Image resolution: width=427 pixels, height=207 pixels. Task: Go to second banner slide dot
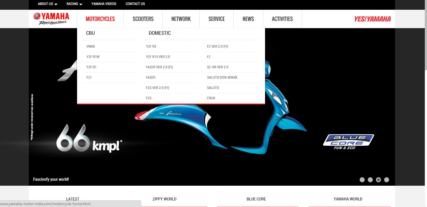pyautogui.click(x=370, y=180)
